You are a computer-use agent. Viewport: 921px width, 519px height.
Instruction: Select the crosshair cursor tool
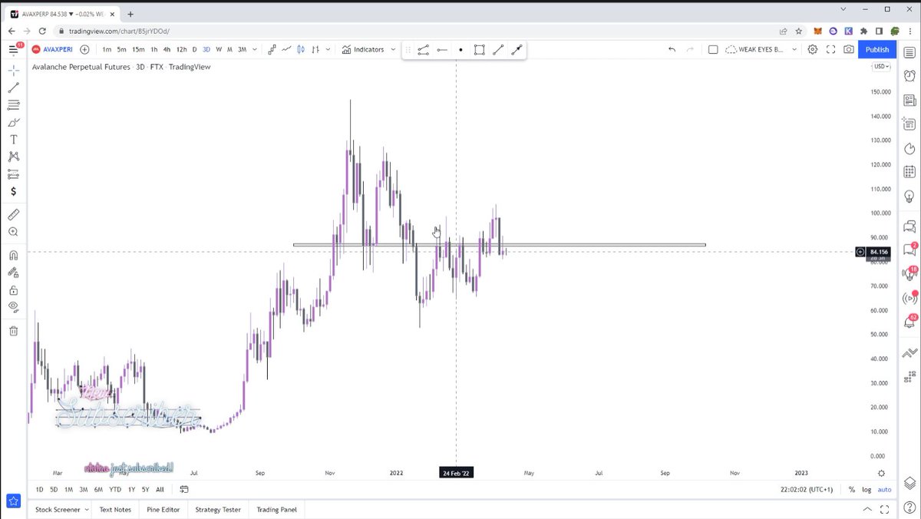click(13, 70)
